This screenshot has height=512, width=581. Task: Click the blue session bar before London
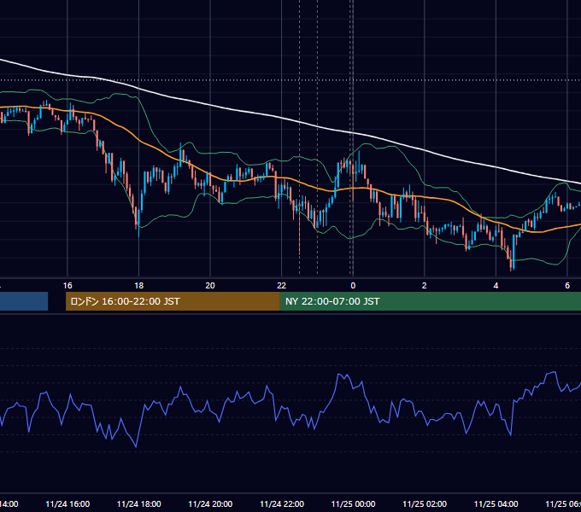click(24, 301)
